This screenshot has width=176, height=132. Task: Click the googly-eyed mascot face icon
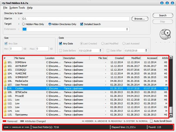(165, 34)
